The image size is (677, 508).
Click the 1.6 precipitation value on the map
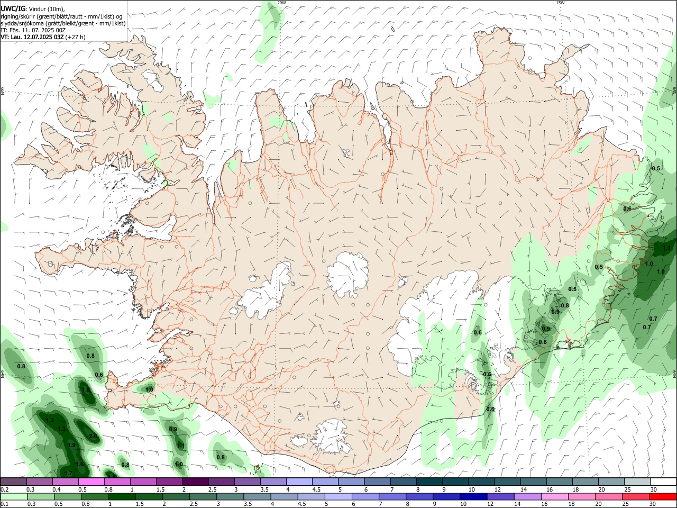pyautogui.click(x=79, y=464)
